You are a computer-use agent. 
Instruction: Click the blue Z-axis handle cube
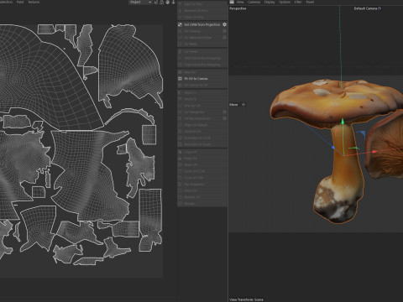tap(333, 148)
